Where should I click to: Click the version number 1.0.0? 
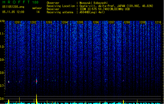pyautogui.click(x=35, y=2)
